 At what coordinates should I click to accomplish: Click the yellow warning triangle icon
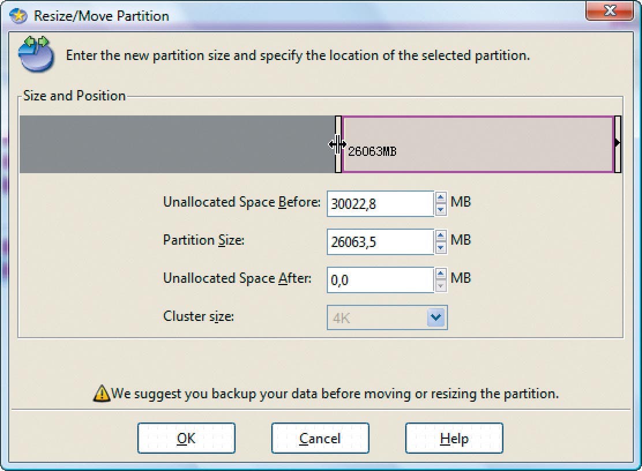102,394
